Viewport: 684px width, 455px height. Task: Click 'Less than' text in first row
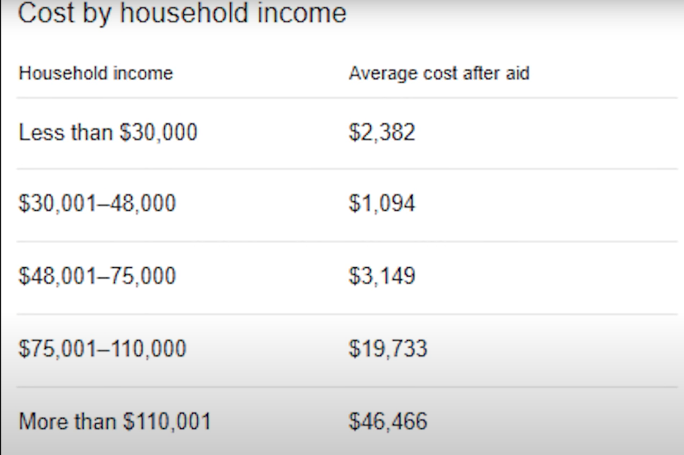coord(66,132)
